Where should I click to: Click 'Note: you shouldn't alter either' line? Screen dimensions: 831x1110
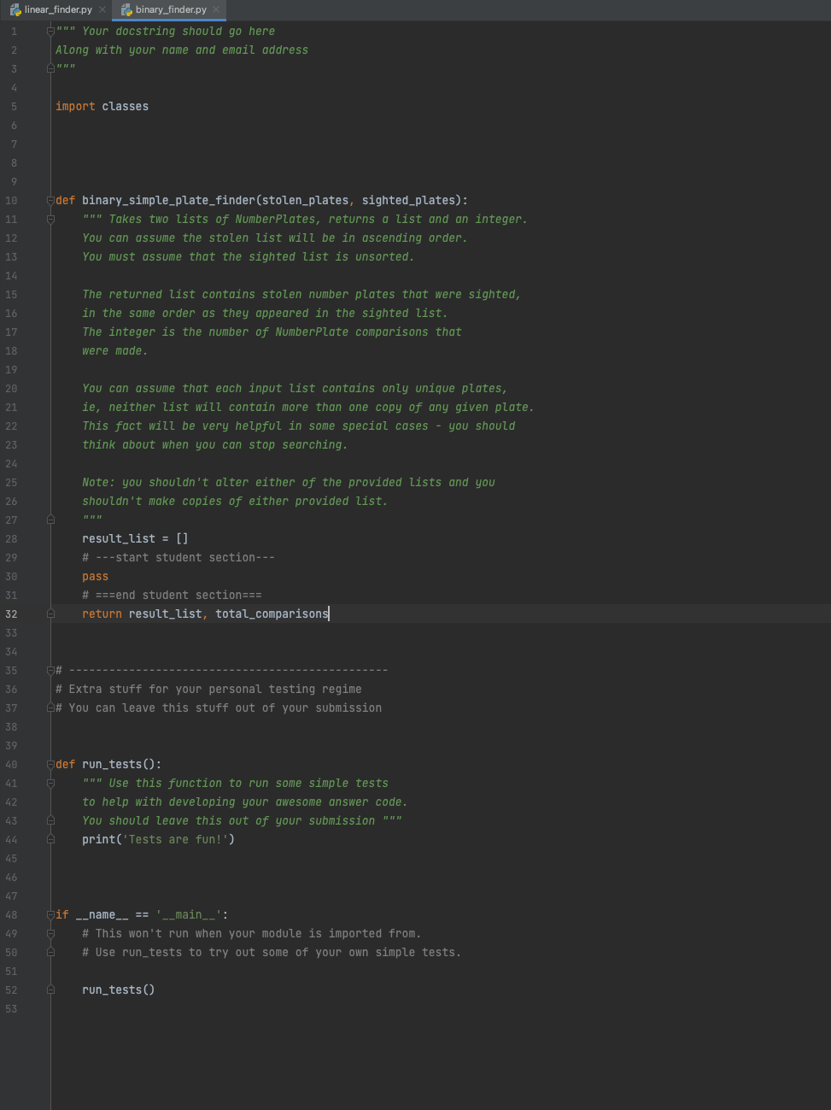point(289,483)
